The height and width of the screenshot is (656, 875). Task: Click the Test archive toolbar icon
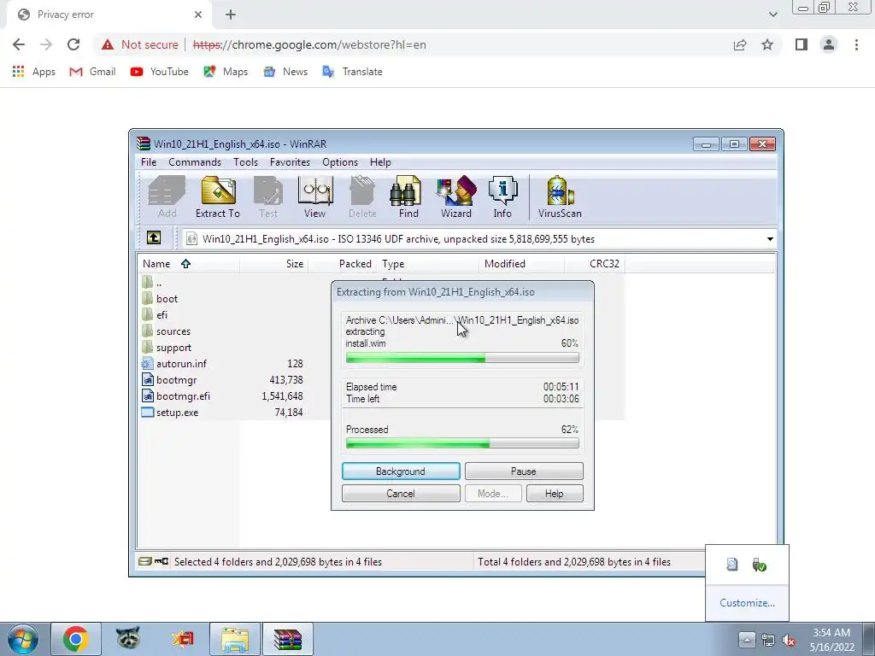[268, 196]
